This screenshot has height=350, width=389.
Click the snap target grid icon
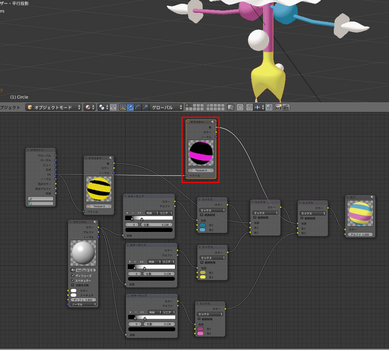point(269,107)
